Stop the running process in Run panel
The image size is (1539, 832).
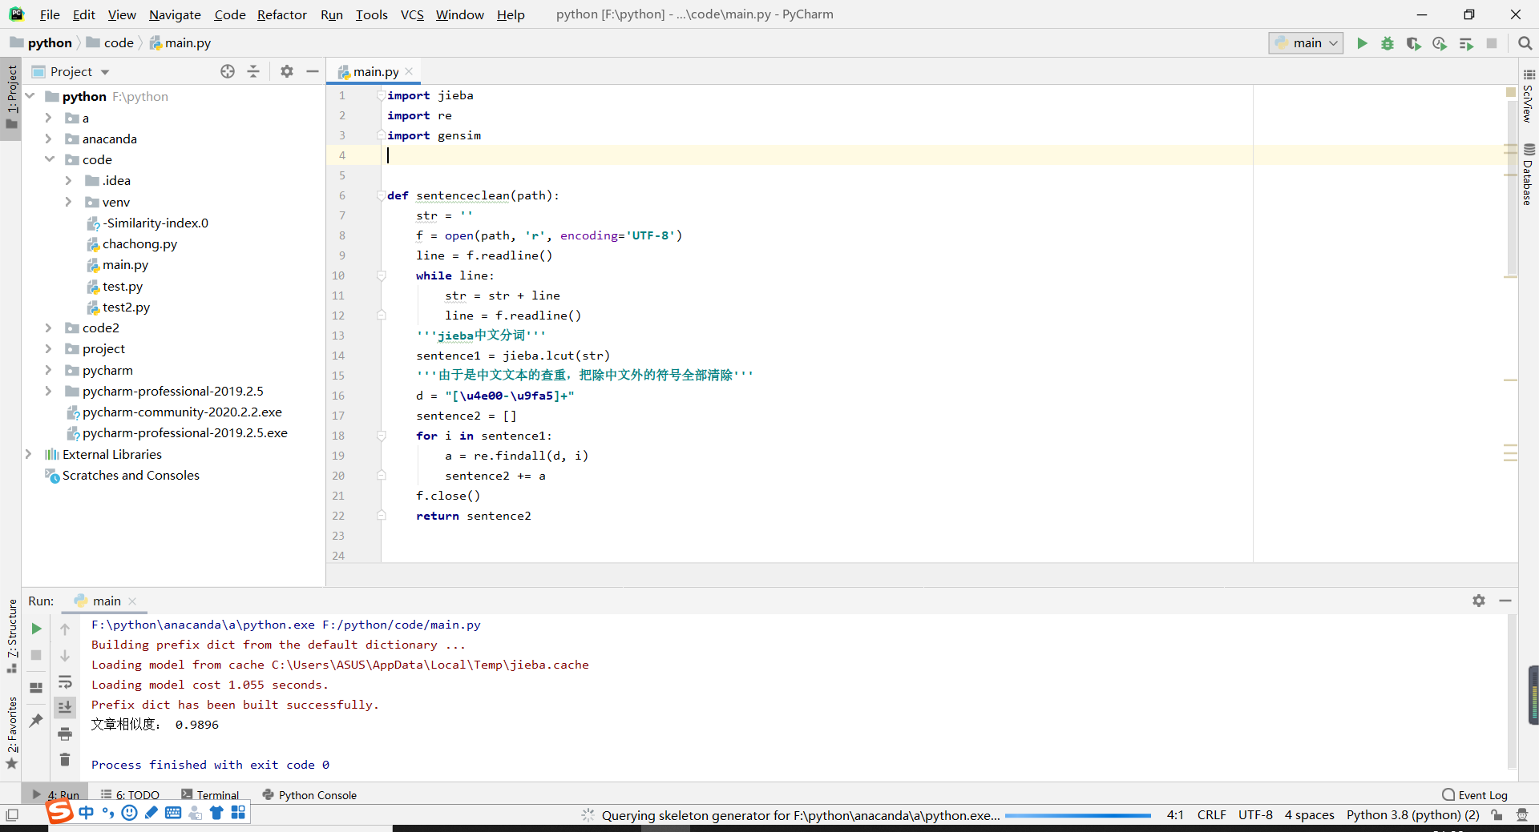tap(36, 655)
